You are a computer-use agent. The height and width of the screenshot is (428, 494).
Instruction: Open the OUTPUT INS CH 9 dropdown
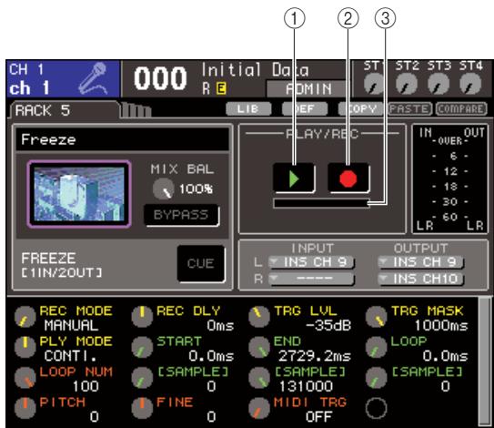coord(420,262)
